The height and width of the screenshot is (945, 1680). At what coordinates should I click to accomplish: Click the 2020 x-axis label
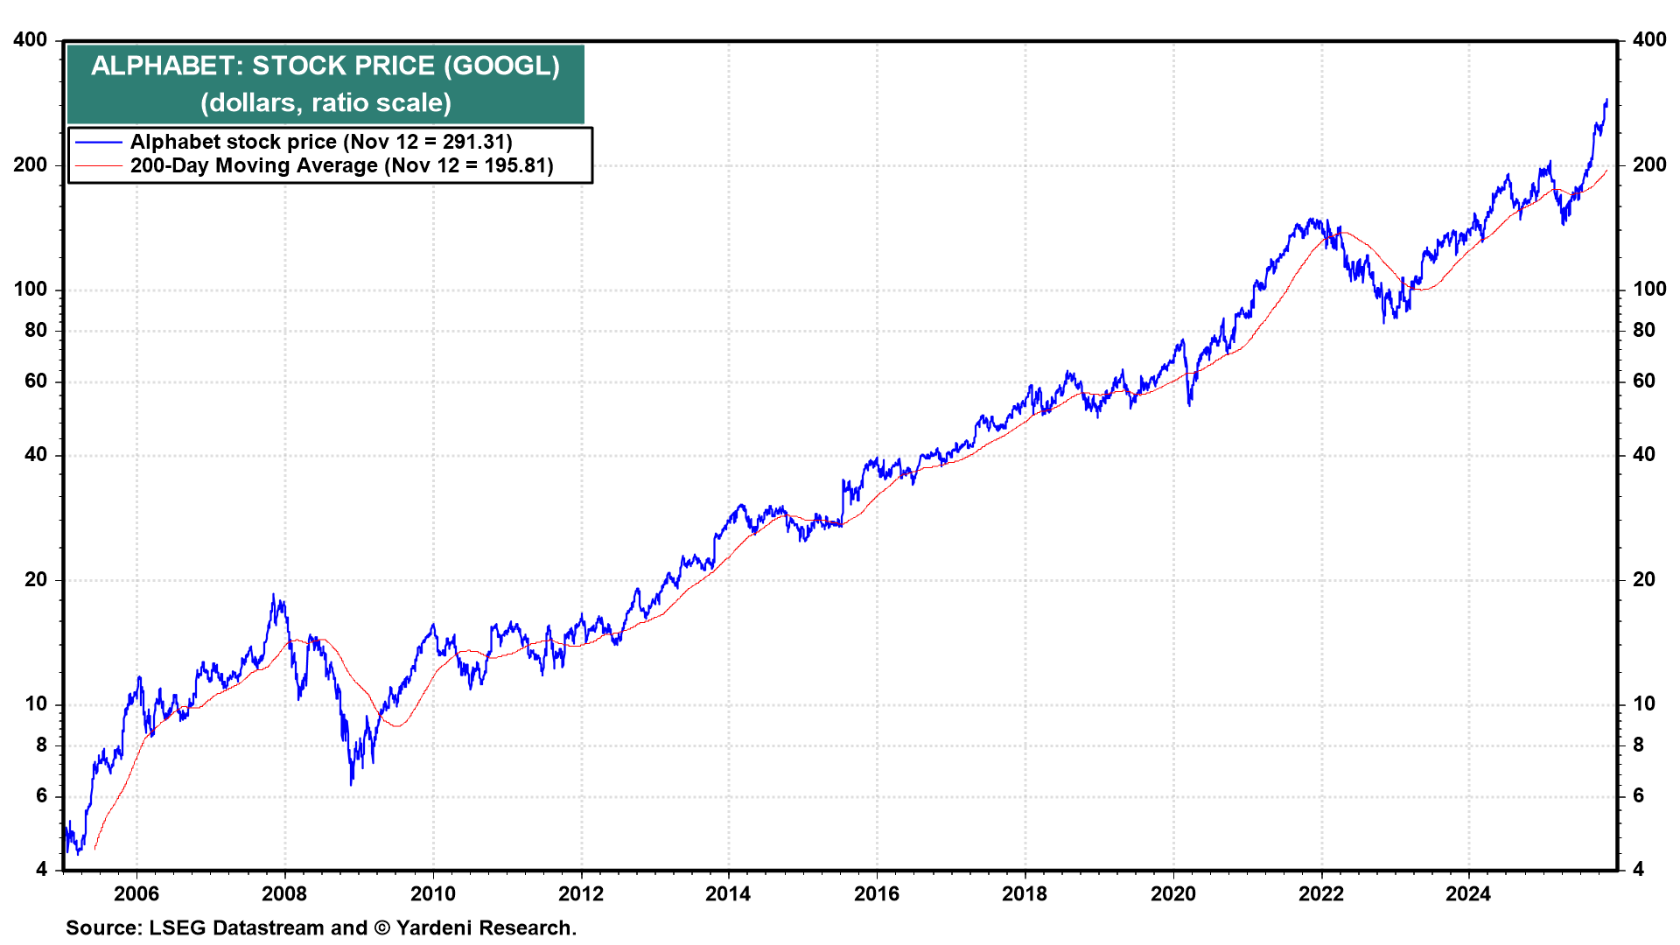tap(1172, 893)
